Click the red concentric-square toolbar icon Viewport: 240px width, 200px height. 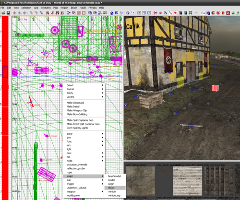79,13
